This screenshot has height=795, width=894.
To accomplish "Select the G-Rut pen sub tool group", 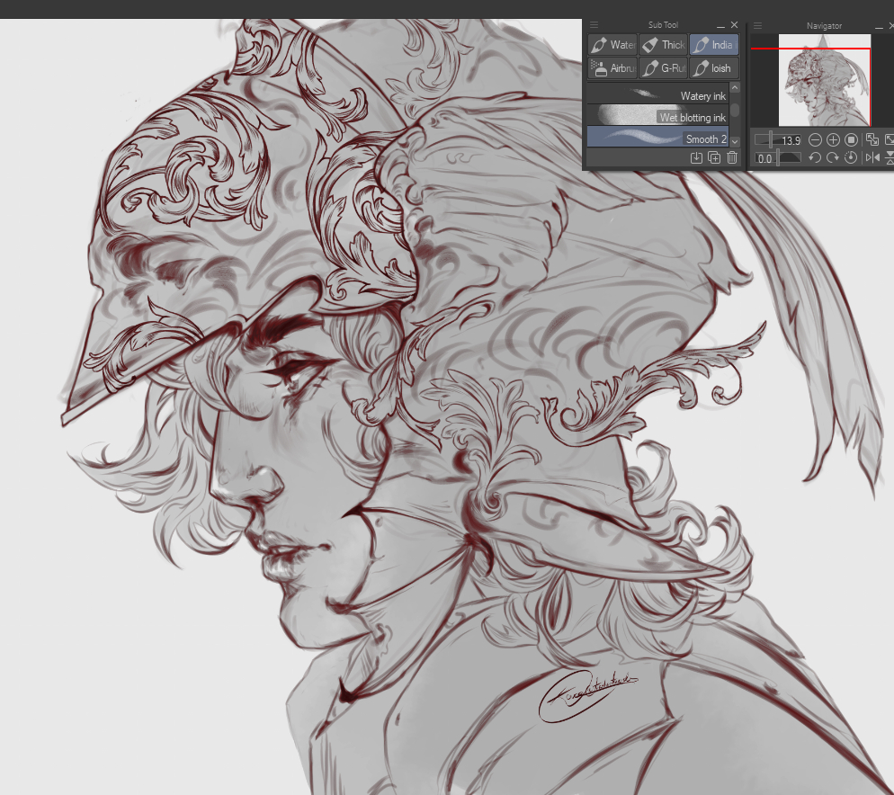I will (x=663, y=68).
